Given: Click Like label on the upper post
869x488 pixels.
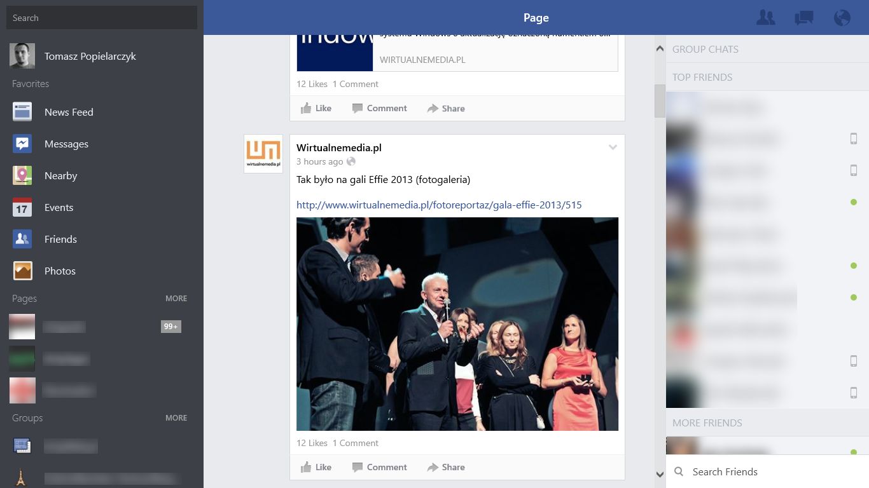Looking at the screenshot, I should coord(324,108).
